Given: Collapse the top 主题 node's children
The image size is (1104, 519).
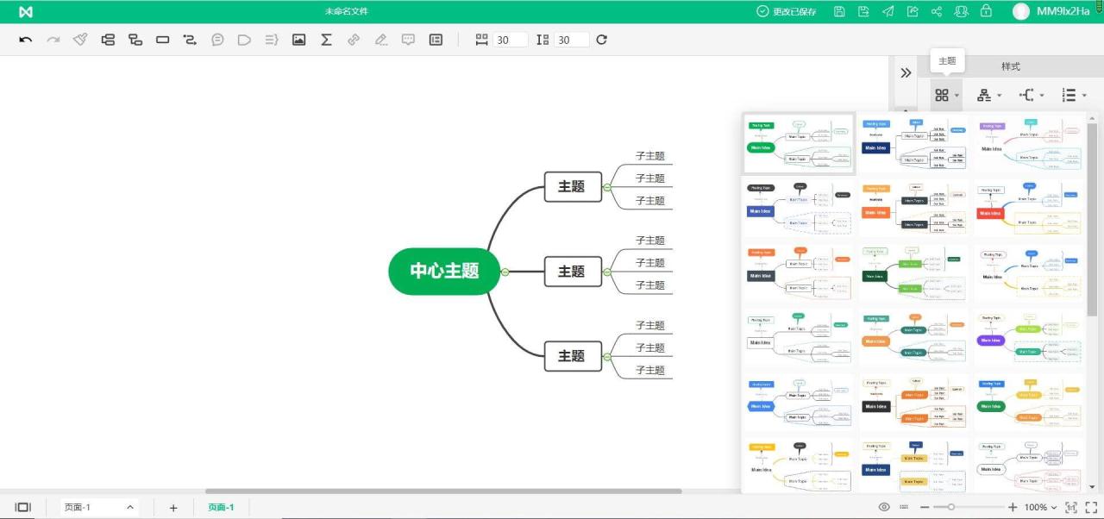Looking at the screenshot, I should point(607,186).
